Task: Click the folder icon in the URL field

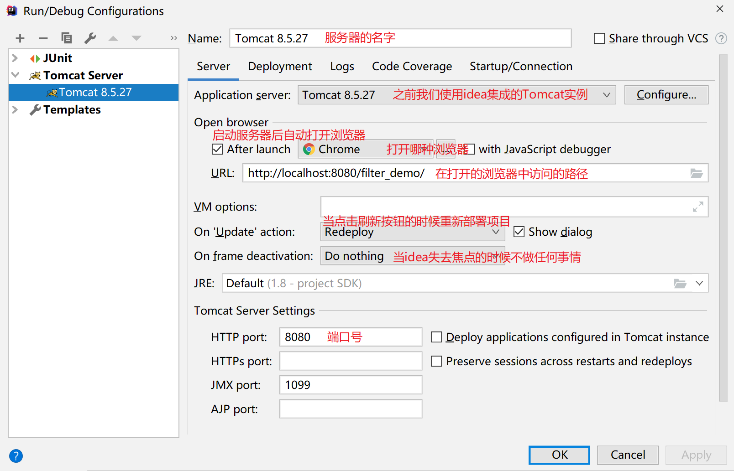Action: pyautogui.click(x=697, y=173)
